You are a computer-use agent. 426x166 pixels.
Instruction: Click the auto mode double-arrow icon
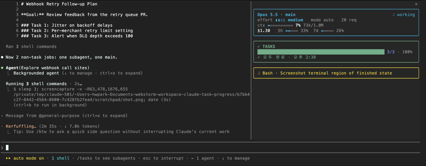pyautogui.click(x=8, y=158)
